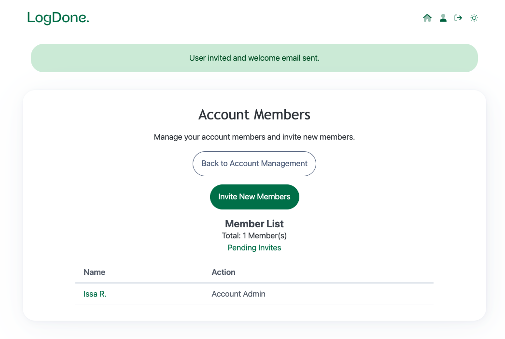This screenshot has height=339, width=505.
Task: Open the user profile icon
Action: coord(443,18)
